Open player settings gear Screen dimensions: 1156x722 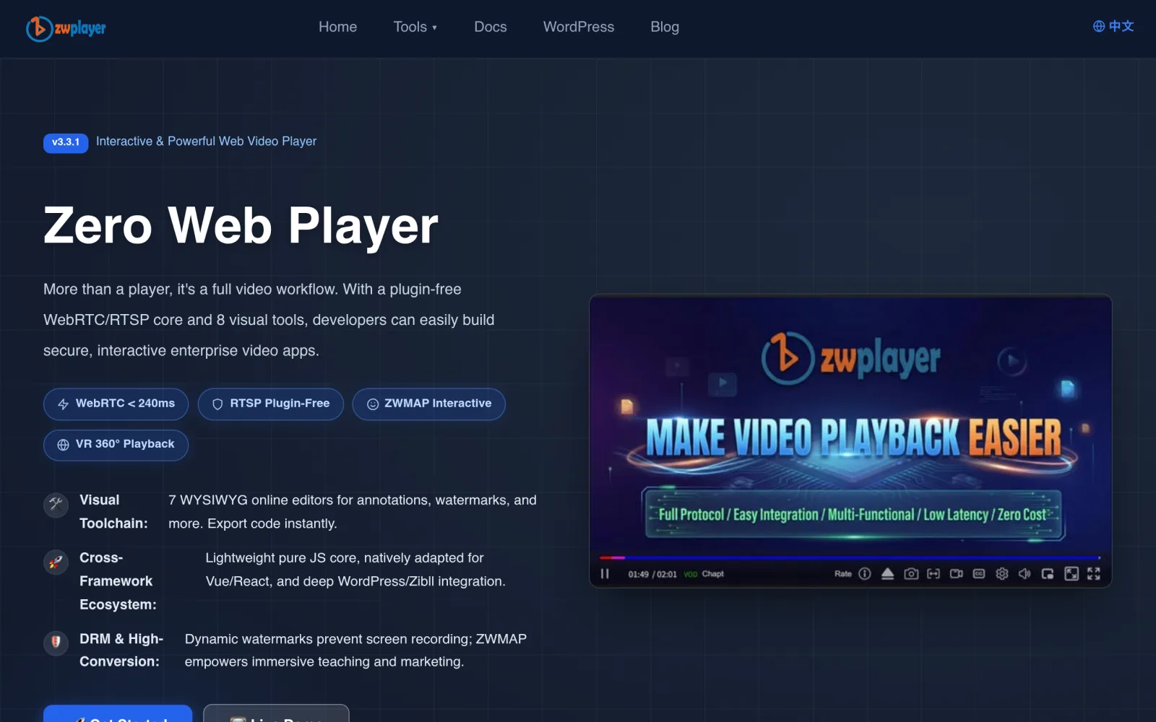point(1002,573)
